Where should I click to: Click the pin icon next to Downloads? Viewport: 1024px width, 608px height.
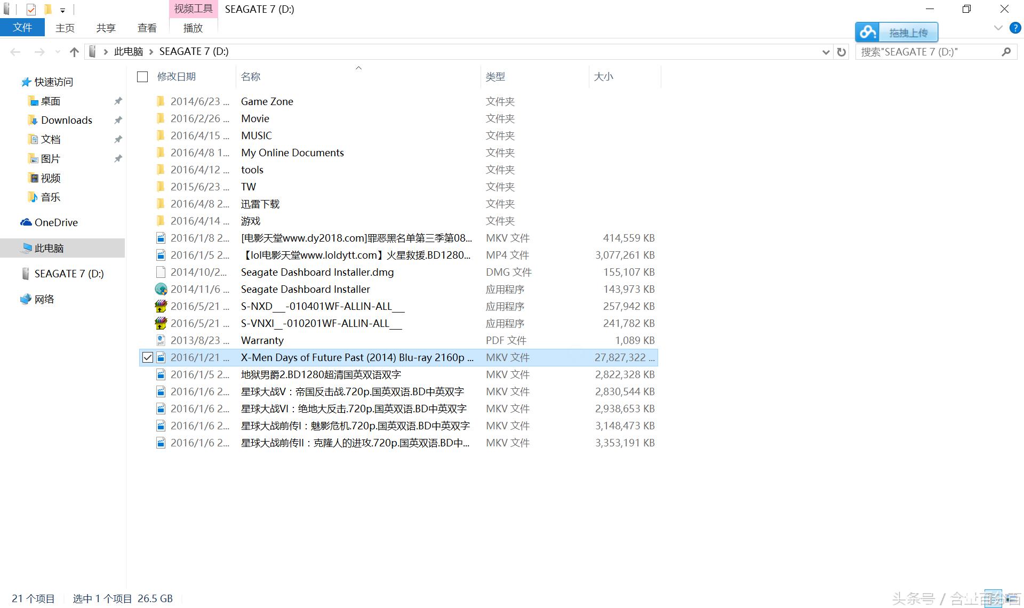coord(118,120)
